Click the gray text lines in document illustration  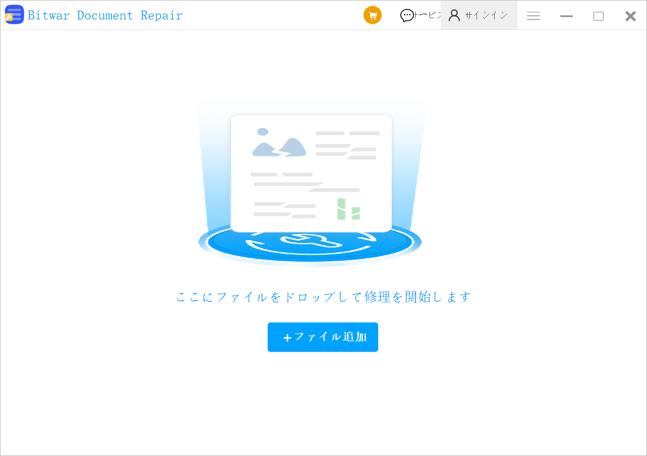[347, 145]
